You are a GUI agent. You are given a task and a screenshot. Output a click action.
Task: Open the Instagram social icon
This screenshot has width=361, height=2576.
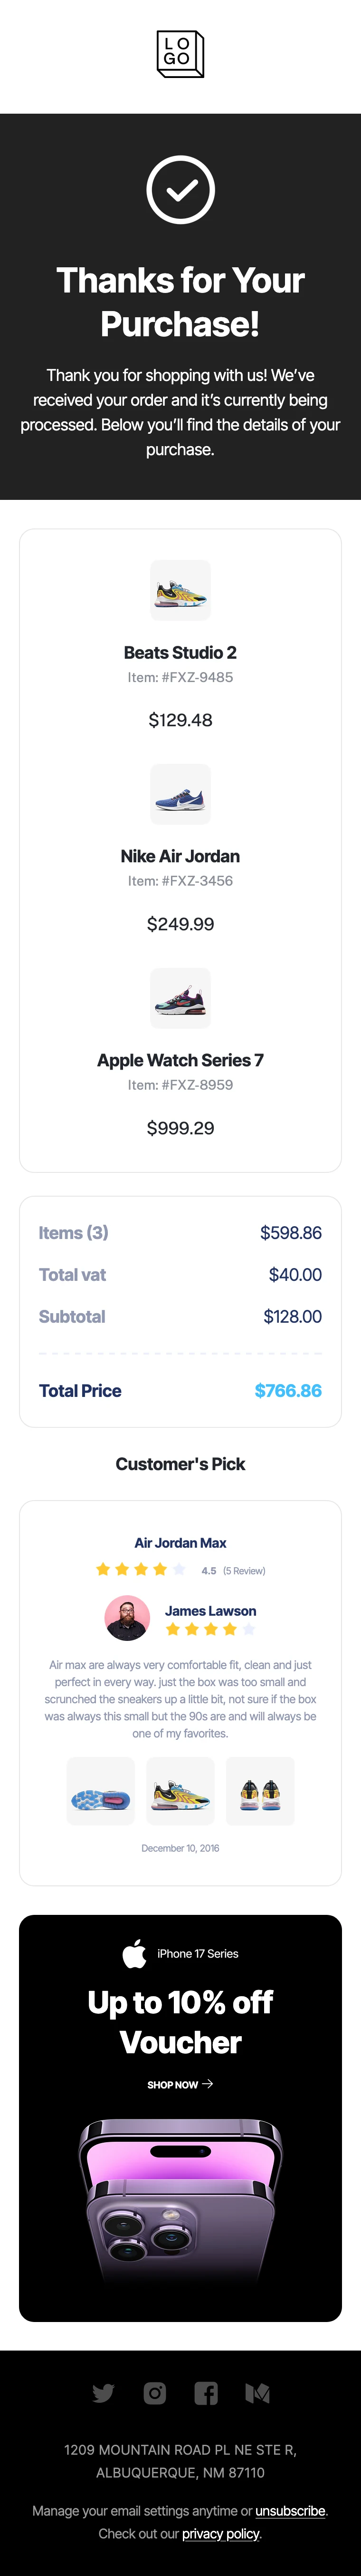click(155, 2392)
